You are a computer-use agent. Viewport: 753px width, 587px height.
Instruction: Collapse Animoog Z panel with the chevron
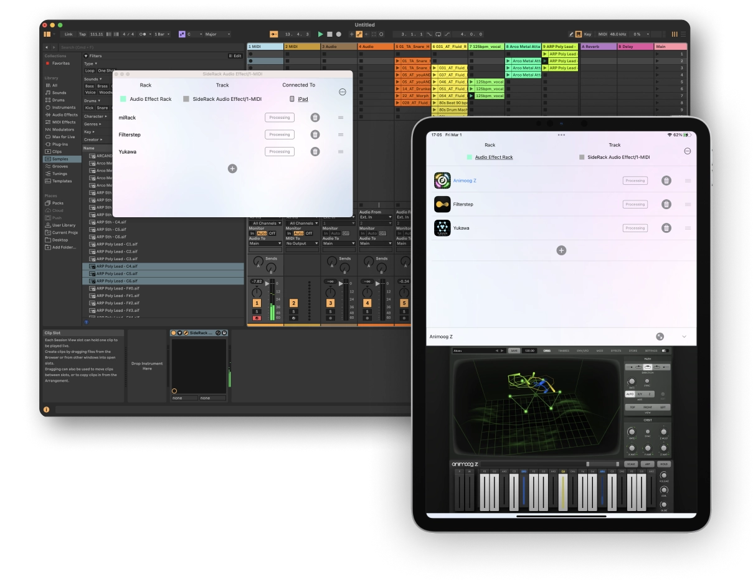point(684,336)
